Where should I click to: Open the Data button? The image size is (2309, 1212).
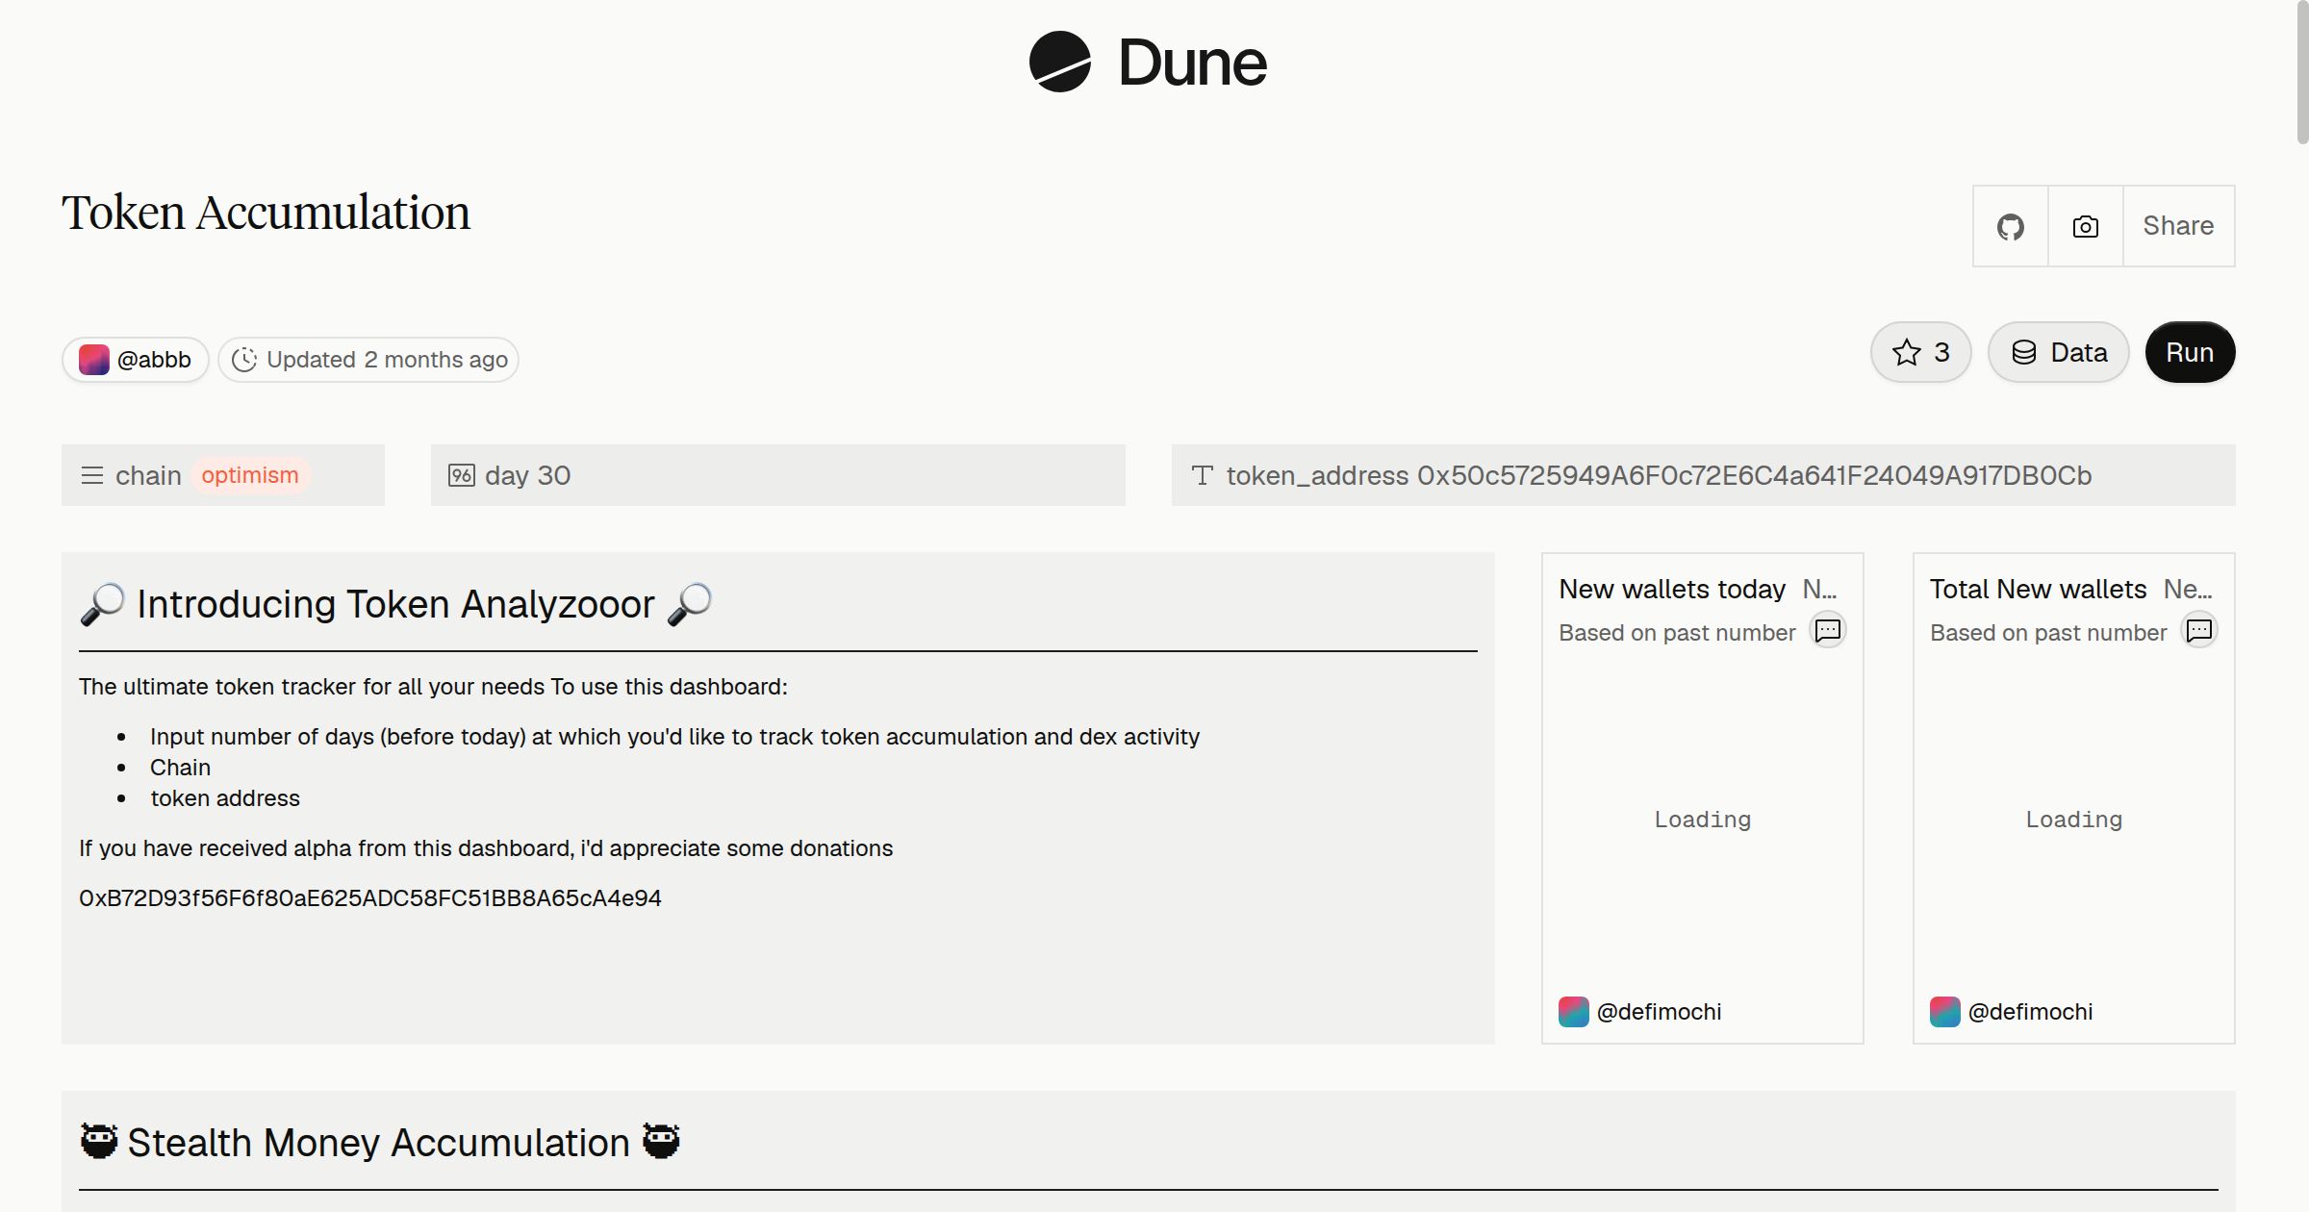click(2058, 352)
